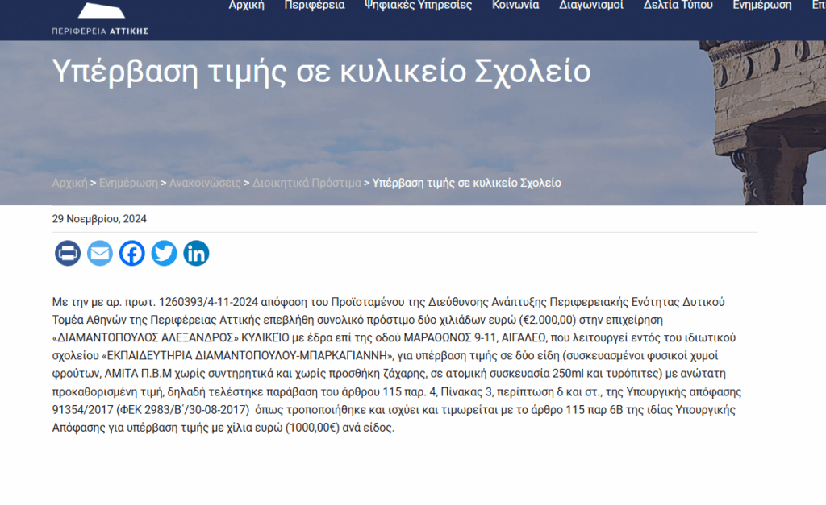Go to Διοικητικά Πρόστιμα breadcrumb link
The image size is (826, 505).
(307, 183)
